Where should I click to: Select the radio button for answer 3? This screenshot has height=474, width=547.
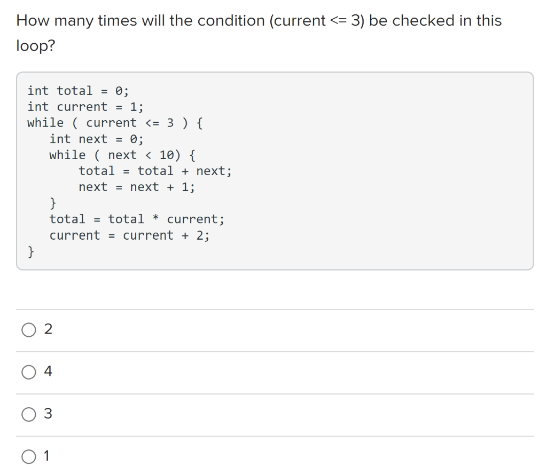[28, 414]
